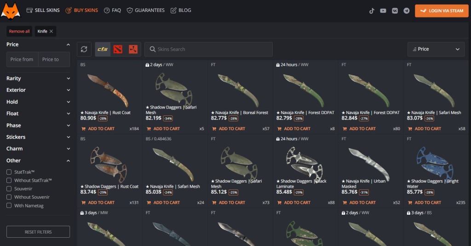Open the Telegram social link
The image size is (471, 246).
pos(407,11)
